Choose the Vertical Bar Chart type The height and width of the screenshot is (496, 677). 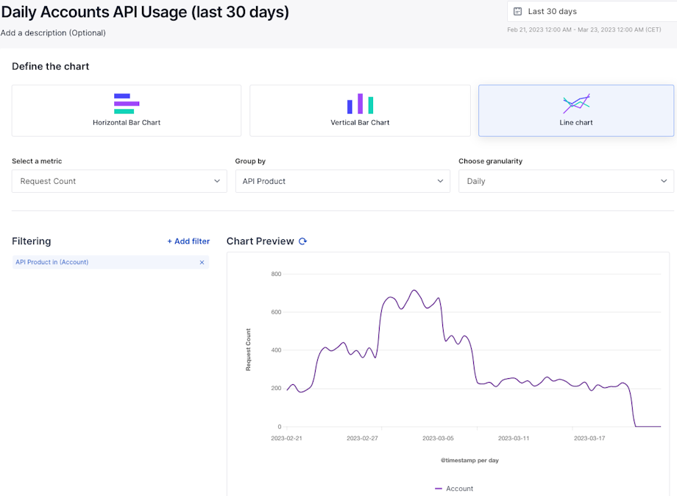pos(360,122)
